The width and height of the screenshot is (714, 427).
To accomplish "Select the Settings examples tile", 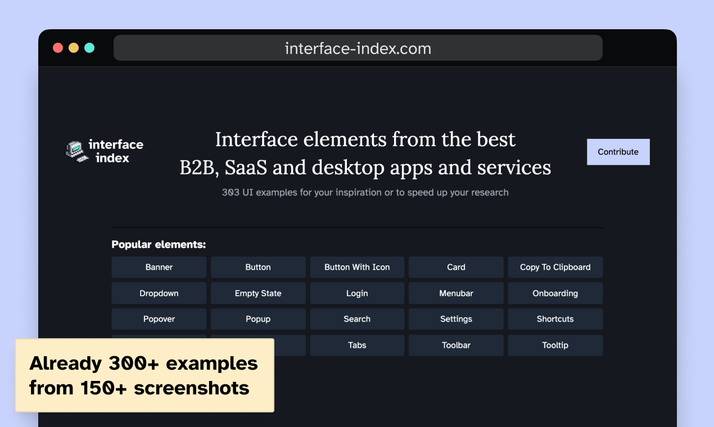I will [456, 319].
